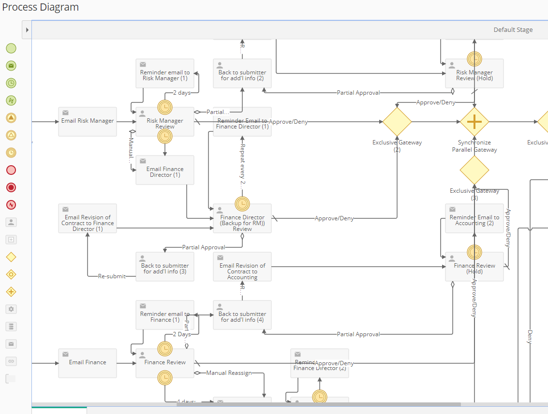Select the parallel gateway palette icon
548x414 pixels.
tap(11, 292)
